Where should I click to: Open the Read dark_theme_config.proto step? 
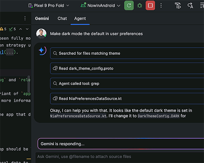tap(127, 68)
